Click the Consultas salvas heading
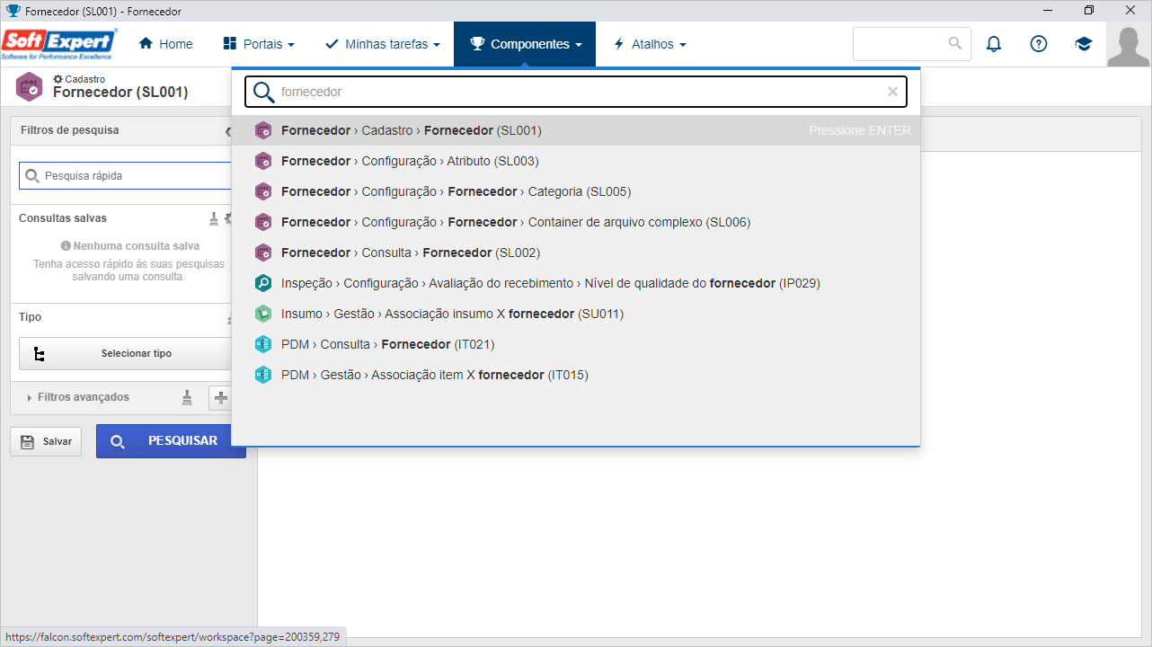This screenshot has height=647, width=1152. point(63,218)
